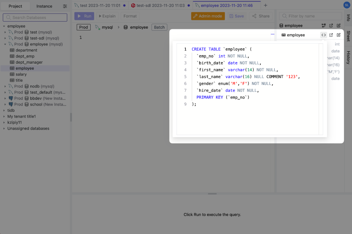352x234 pixels.
Task: Switch to the Project tab
Action: click(x=15, y=6)
